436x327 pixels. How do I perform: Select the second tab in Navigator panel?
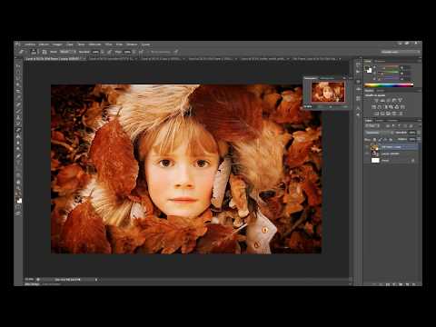click(327, 78)
